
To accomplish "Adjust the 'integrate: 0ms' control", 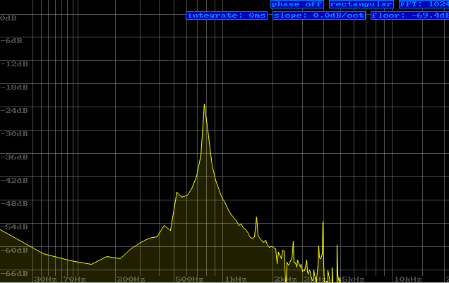I will (x=227, y=16).
